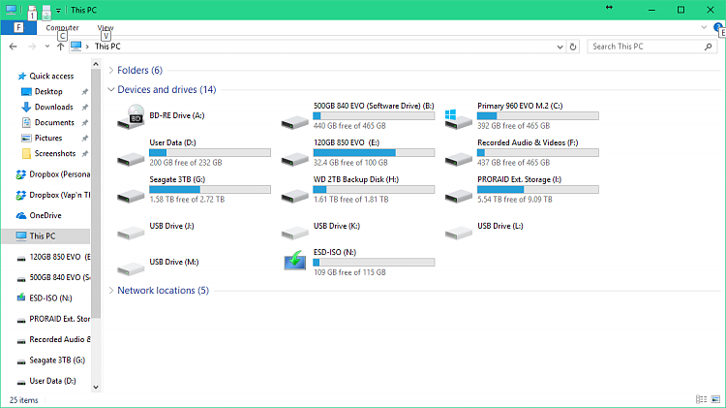Open the Customize Quick Access Toolbar dropdown
The height and width of the screenshot is (408, 726).
(x=58, y=11)
